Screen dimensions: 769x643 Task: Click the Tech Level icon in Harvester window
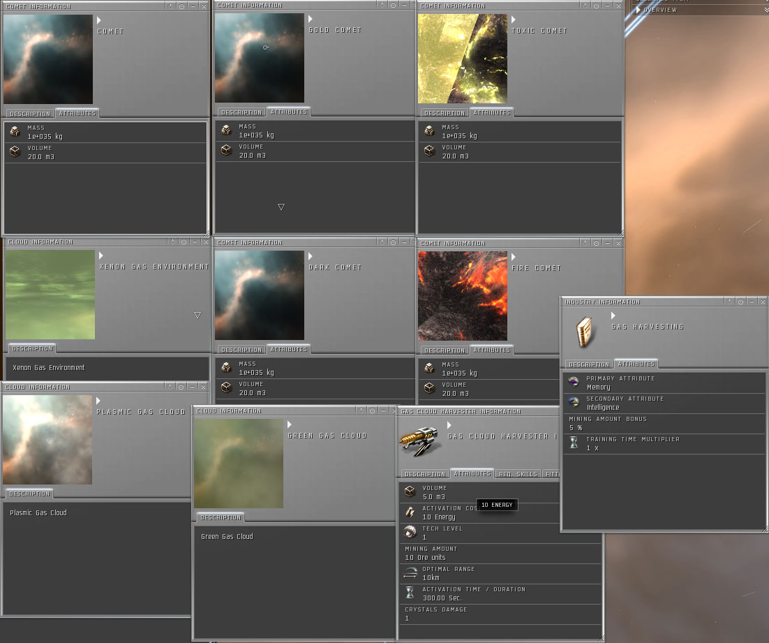tap(410, 532)
